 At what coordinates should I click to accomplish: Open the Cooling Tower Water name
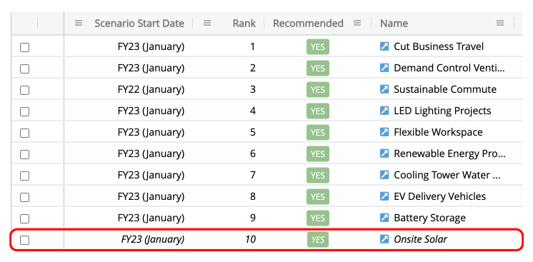[x=447, y=175]
